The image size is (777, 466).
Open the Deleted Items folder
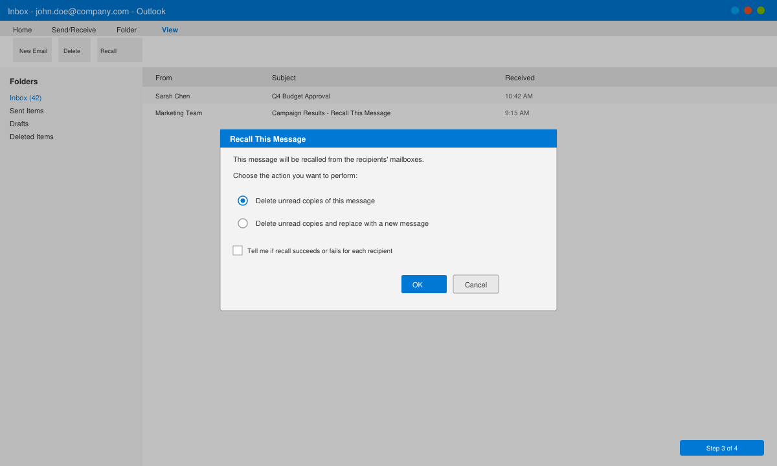point(32,137)
